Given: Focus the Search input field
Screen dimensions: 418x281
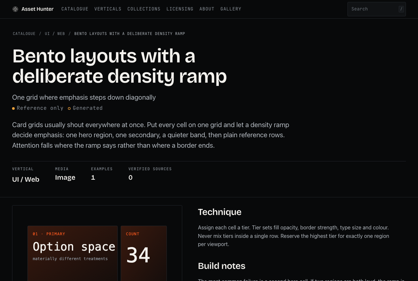Looking at the screenshot, I should 377,9.
